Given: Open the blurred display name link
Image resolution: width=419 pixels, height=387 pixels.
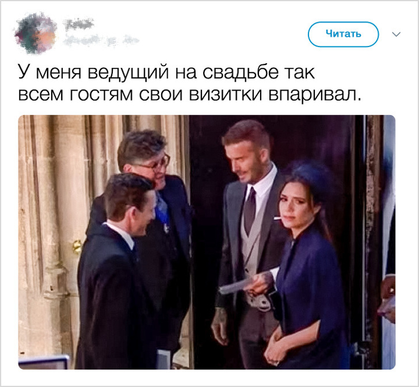Looking at the screenshot, I should (x=79, y=25).
